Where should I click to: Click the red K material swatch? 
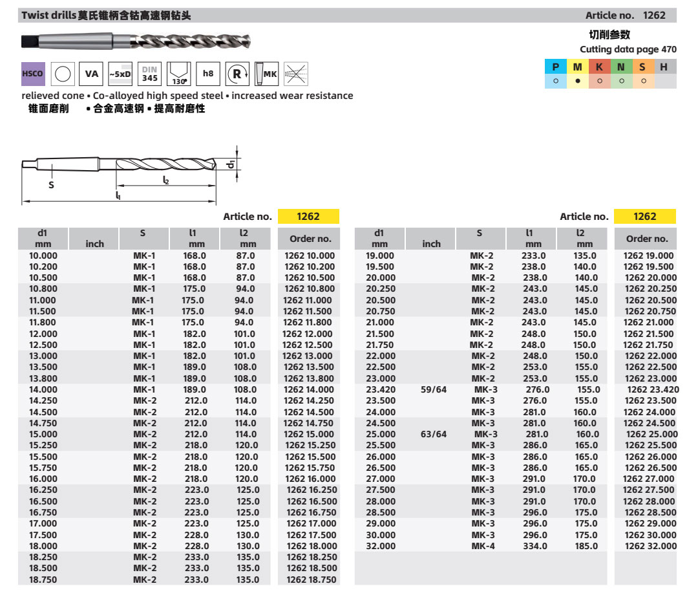599,67
